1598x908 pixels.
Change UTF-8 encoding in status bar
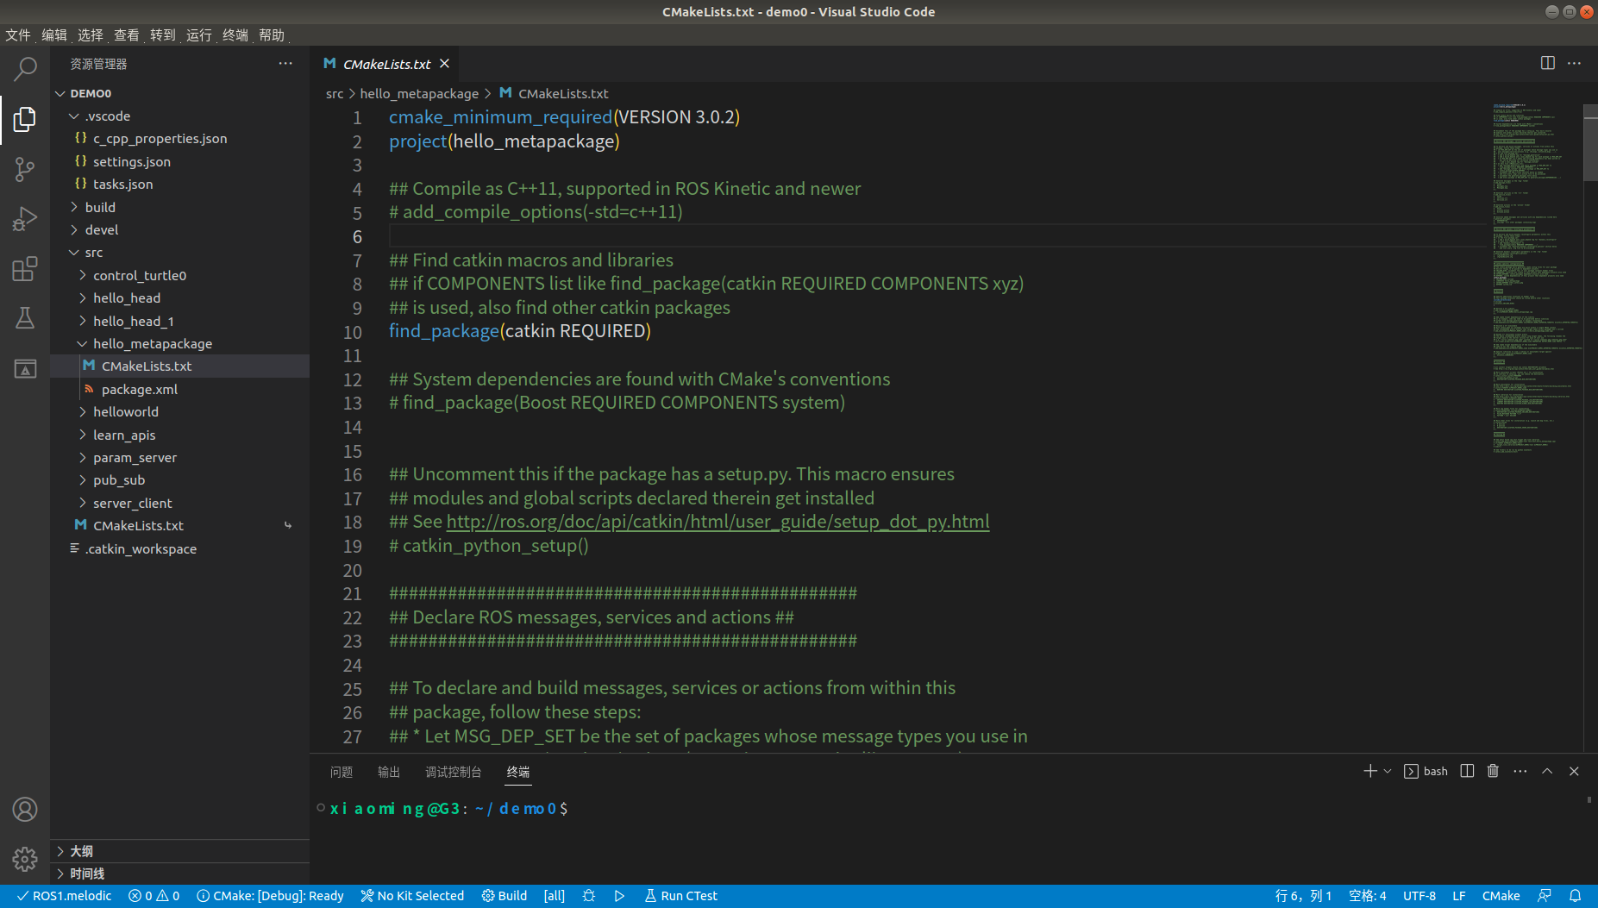(x=1419, y=896)
